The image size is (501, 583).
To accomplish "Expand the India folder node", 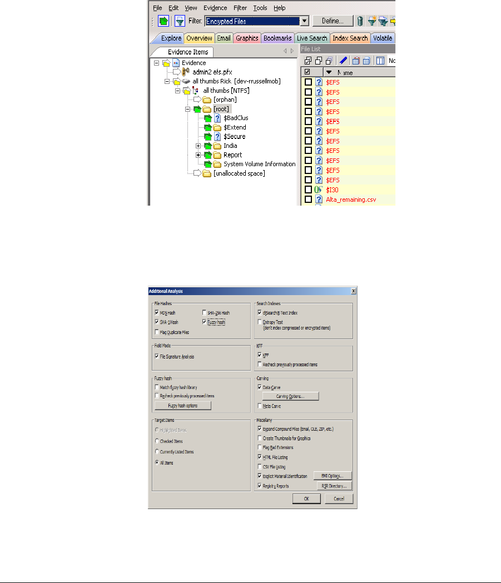I will (199, 146).
